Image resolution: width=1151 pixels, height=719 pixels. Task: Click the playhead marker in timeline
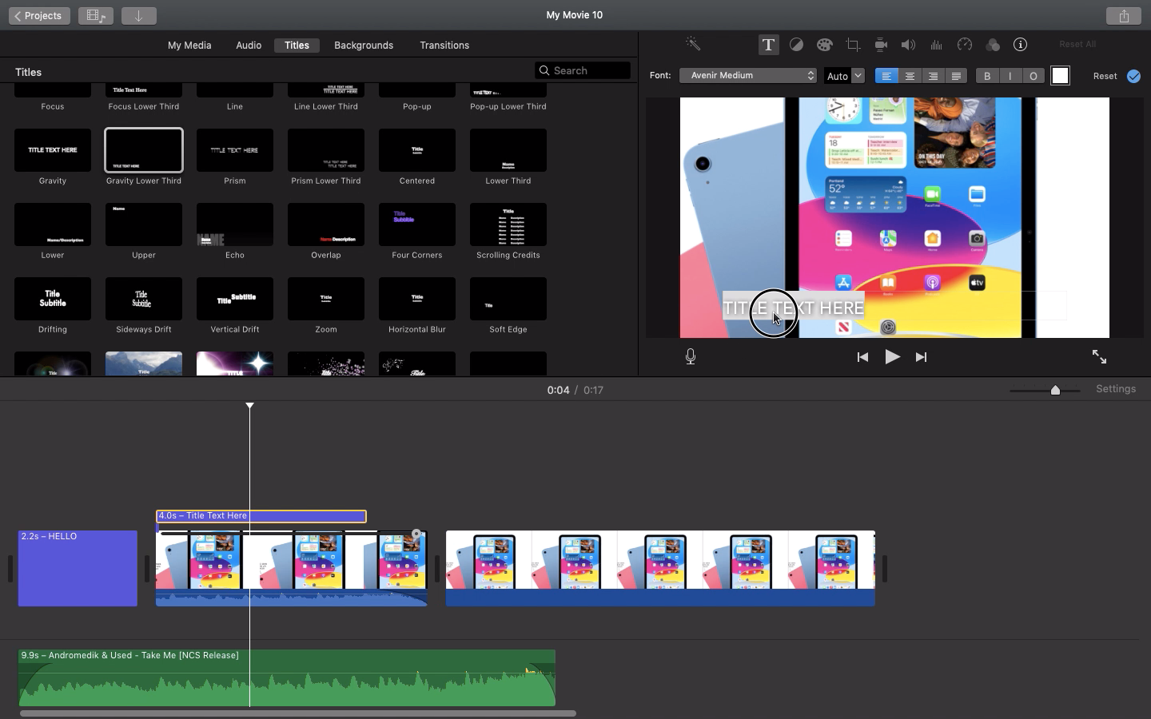[x=249, y=406]
